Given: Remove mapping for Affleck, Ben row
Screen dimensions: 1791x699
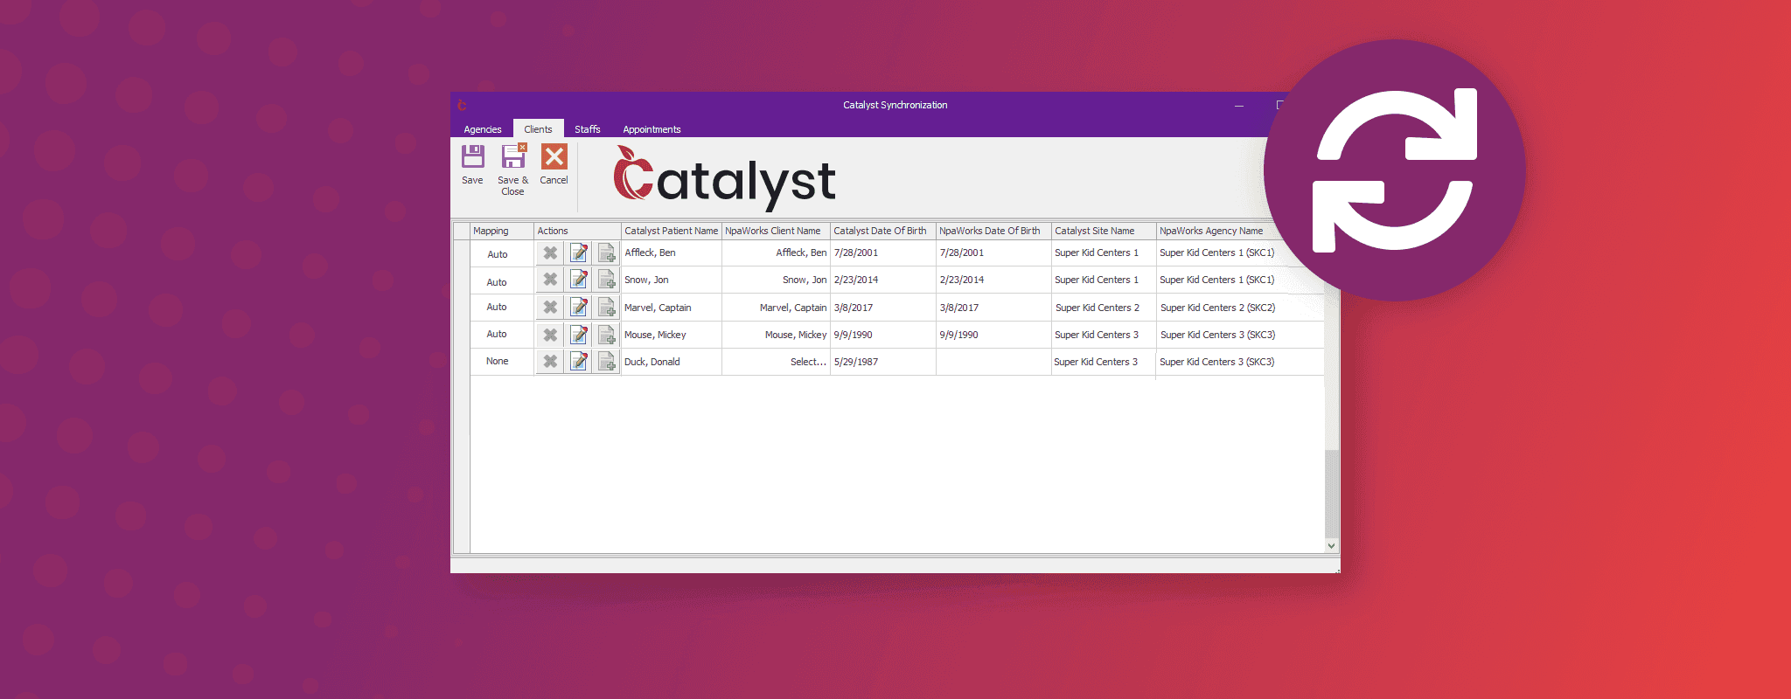Looking at the screenshot, I should [x=550, y=253].
